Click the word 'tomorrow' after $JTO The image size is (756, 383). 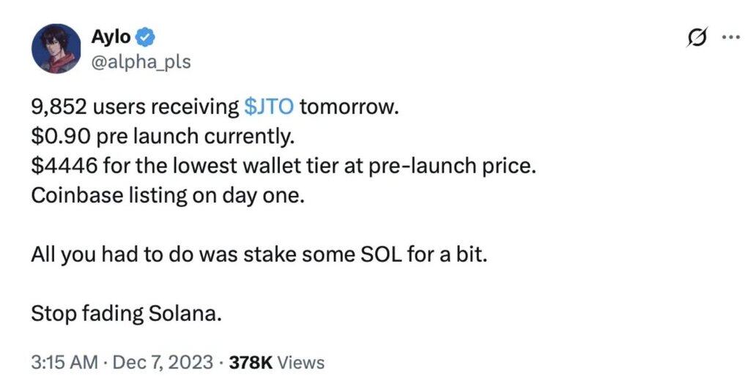(346, 107)
